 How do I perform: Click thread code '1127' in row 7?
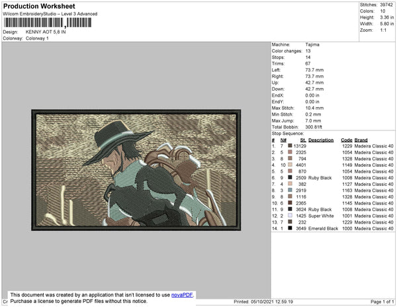(347, 184)
